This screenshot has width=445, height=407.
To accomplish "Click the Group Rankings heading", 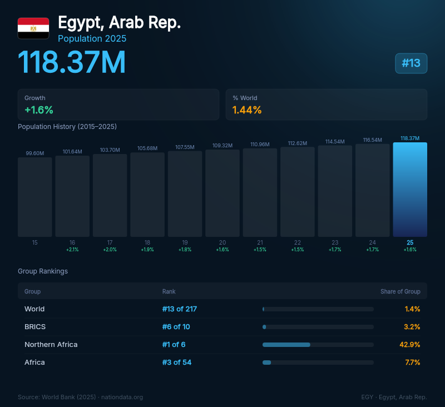I will coord(43,271).
